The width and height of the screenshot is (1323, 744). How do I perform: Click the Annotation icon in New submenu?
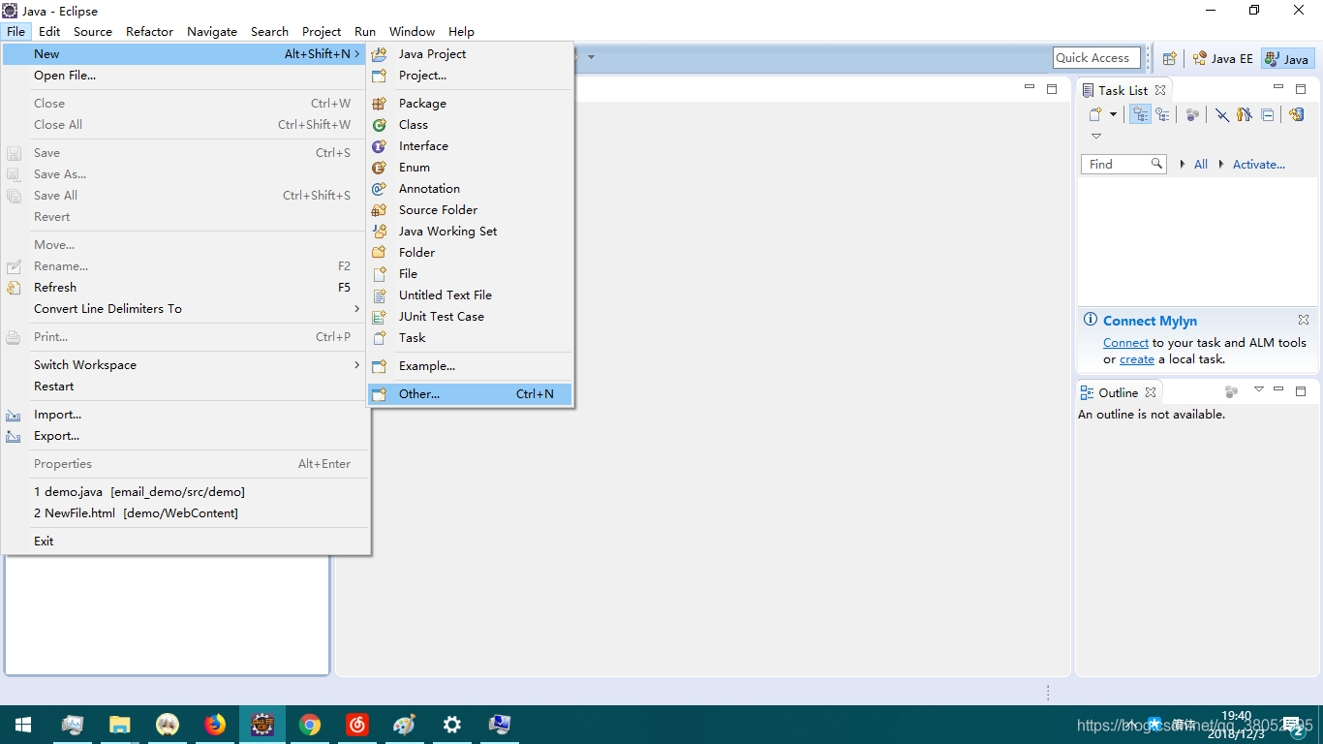point(380,189)
